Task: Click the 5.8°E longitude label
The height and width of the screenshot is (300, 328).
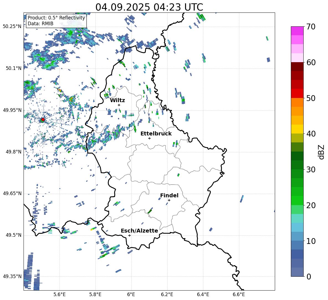Action: (95, 295)
